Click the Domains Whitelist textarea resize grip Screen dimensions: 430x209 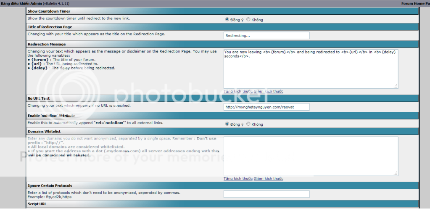pos(395,174)
